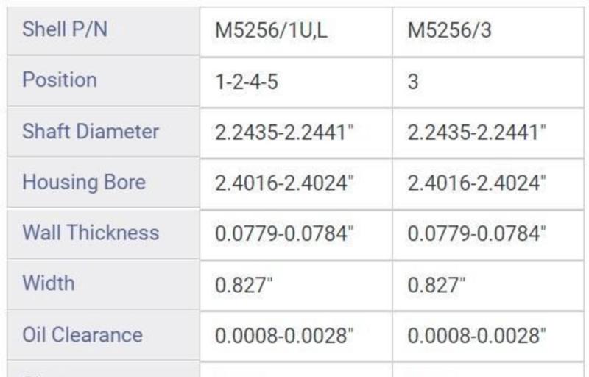
Task: Click the Housing Bore row label
Action: [84, 182]
